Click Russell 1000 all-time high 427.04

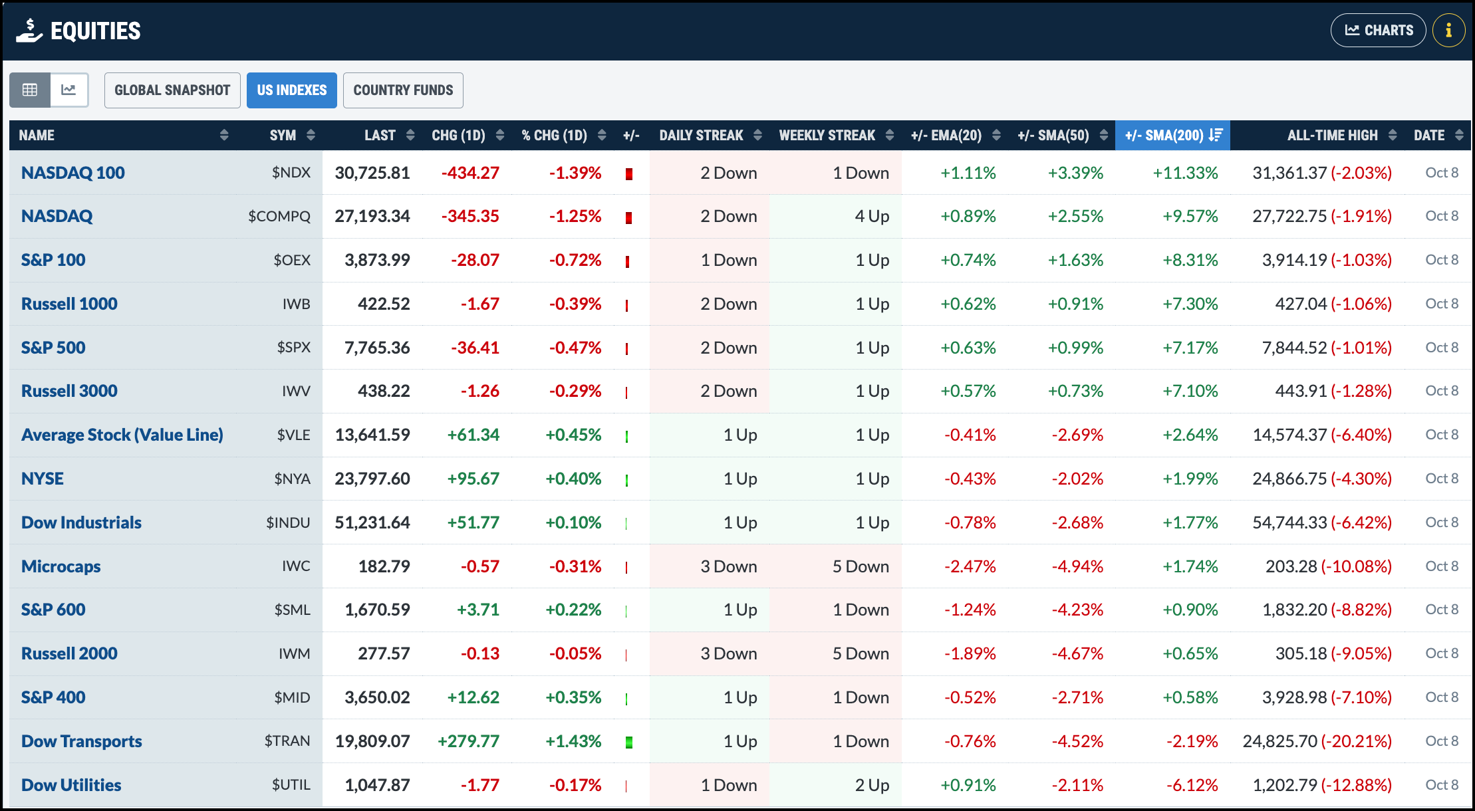1301,304
